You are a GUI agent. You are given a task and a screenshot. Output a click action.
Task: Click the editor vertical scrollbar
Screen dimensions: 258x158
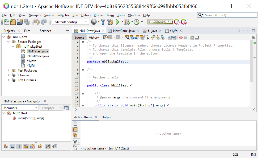coord(251,61)
